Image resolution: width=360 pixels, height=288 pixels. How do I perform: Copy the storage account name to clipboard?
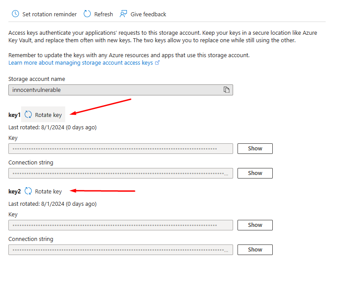point(226,90)
